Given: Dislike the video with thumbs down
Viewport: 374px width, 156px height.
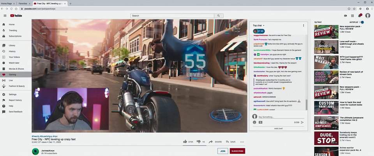Looking at the screenshot, I should point(198,142).
